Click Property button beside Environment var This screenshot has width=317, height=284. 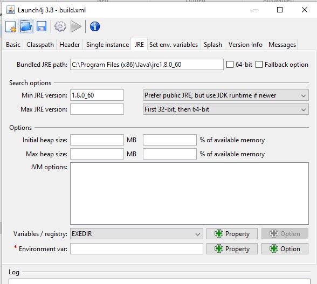coord(232,249)
